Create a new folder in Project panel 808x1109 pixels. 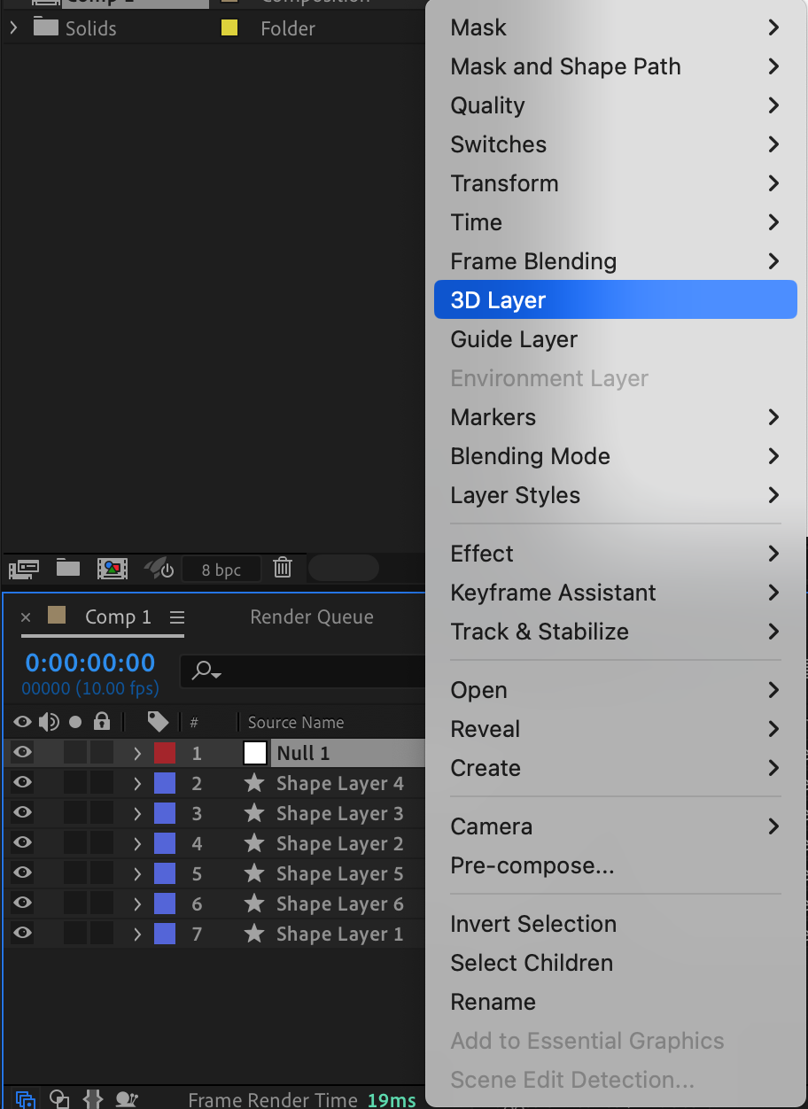point(68,569)
